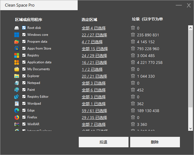Open Registry 24 / 29 selection link

pyautogui.click(x=94, y=56)
